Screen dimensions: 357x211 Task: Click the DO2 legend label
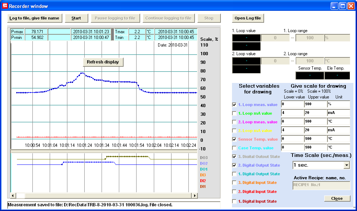click(x=204, y=163)
